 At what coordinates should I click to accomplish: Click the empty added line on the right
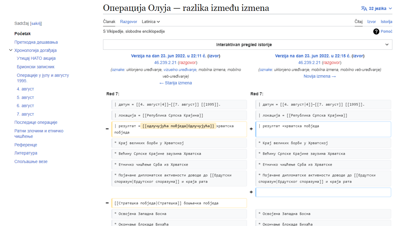(323, 192)
